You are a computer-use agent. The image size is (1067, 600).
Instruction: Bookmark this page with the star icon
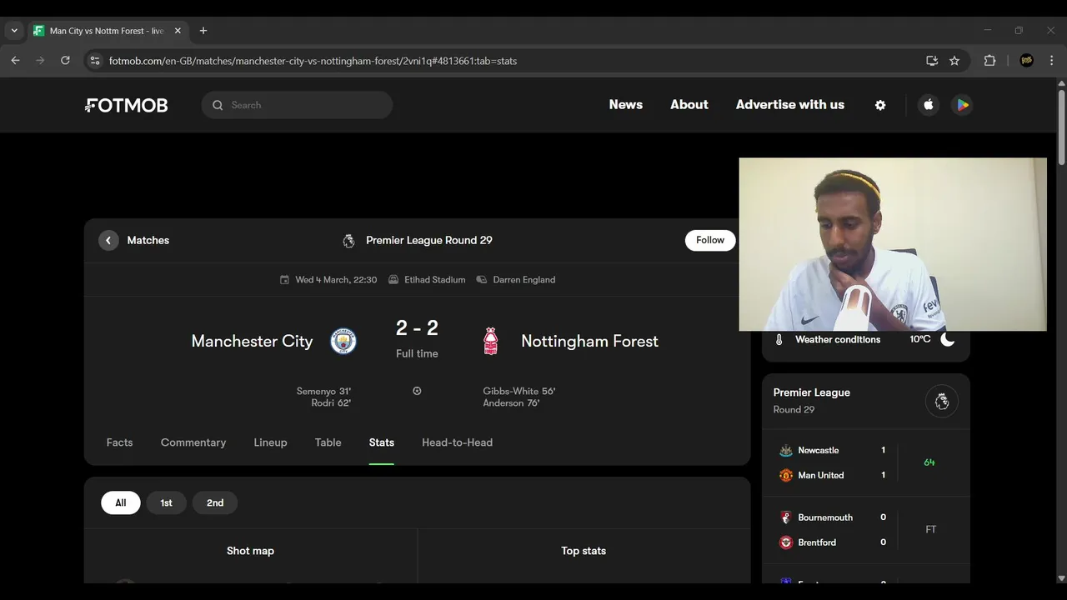(x=954, y=61)
